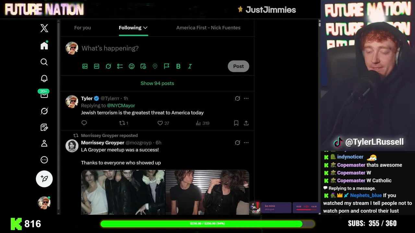Open right photo of meetup post
This screenshot has width=415, height=233.
tap(207, 192)
